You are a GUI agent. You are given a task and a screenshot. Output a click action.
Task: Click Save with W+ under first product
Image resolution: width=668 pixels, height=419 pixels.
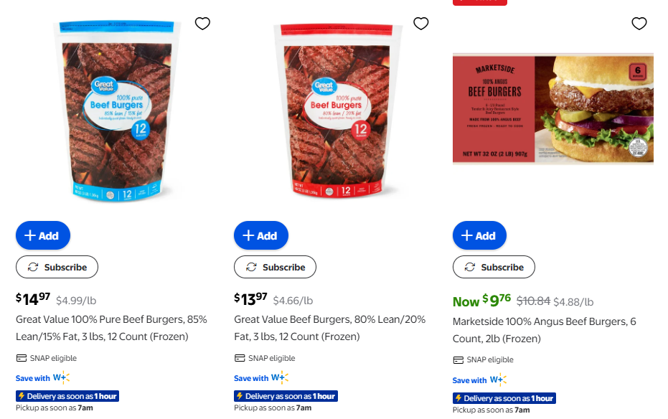point(42,377)
